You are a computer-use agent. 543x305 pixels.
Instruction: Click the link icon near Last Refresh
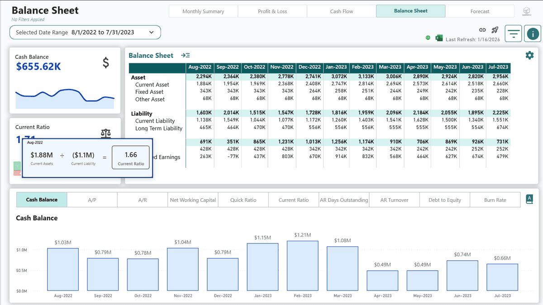pyautogui.click(x=481, y=29)
